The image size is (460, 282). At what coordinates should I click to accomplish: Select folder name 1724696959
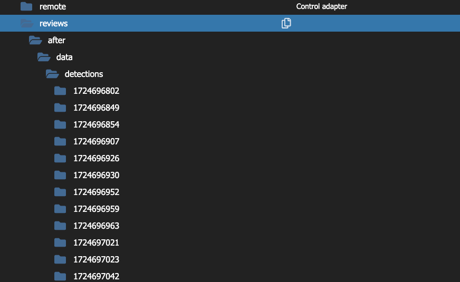[x=96, y=209]
